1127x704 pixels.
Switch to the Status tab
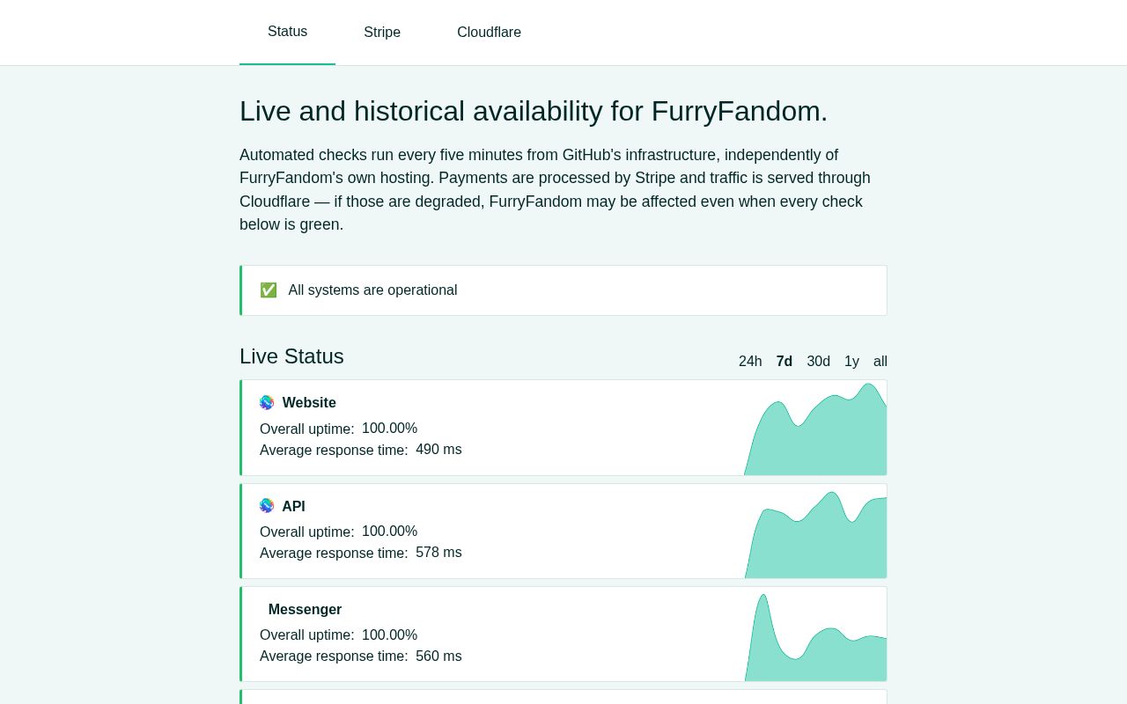click(x=287, y=32)
